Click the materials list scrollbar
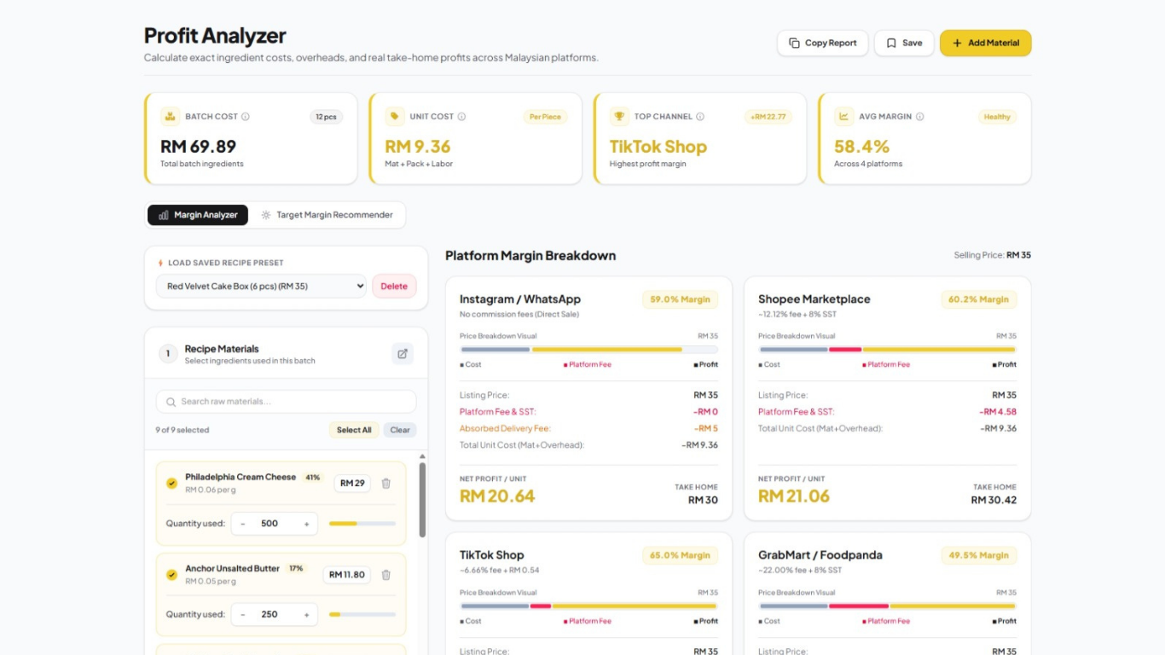The height and width of the screenshot is (655, 1165). (422, 501)
